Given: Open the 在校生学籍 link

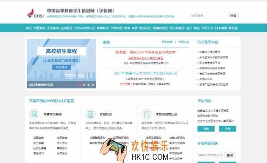Looking at the screenshot, I should click(x=40, y=148).
